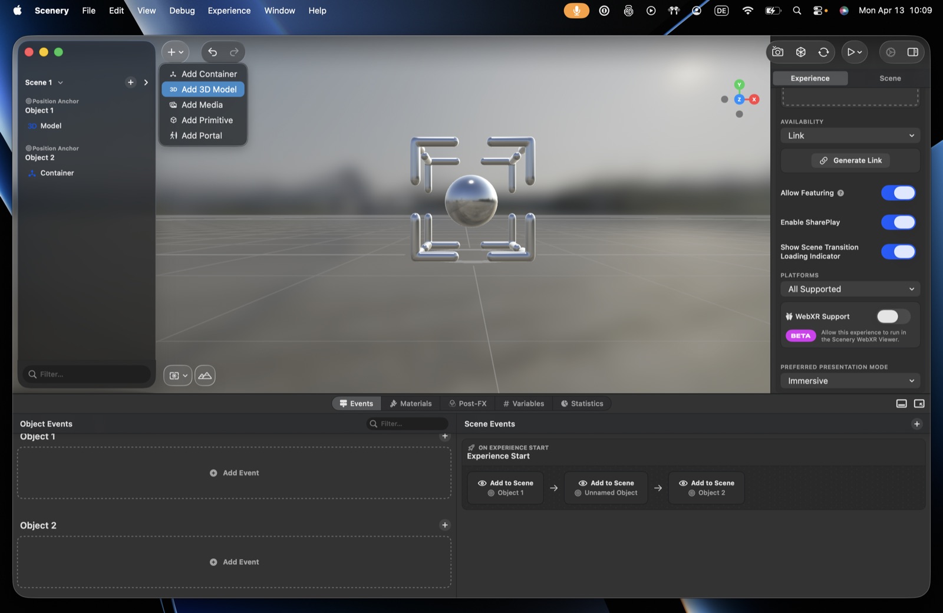Click the Object Events Filter field
Screen dimensions: 943x613
[407, 424]
